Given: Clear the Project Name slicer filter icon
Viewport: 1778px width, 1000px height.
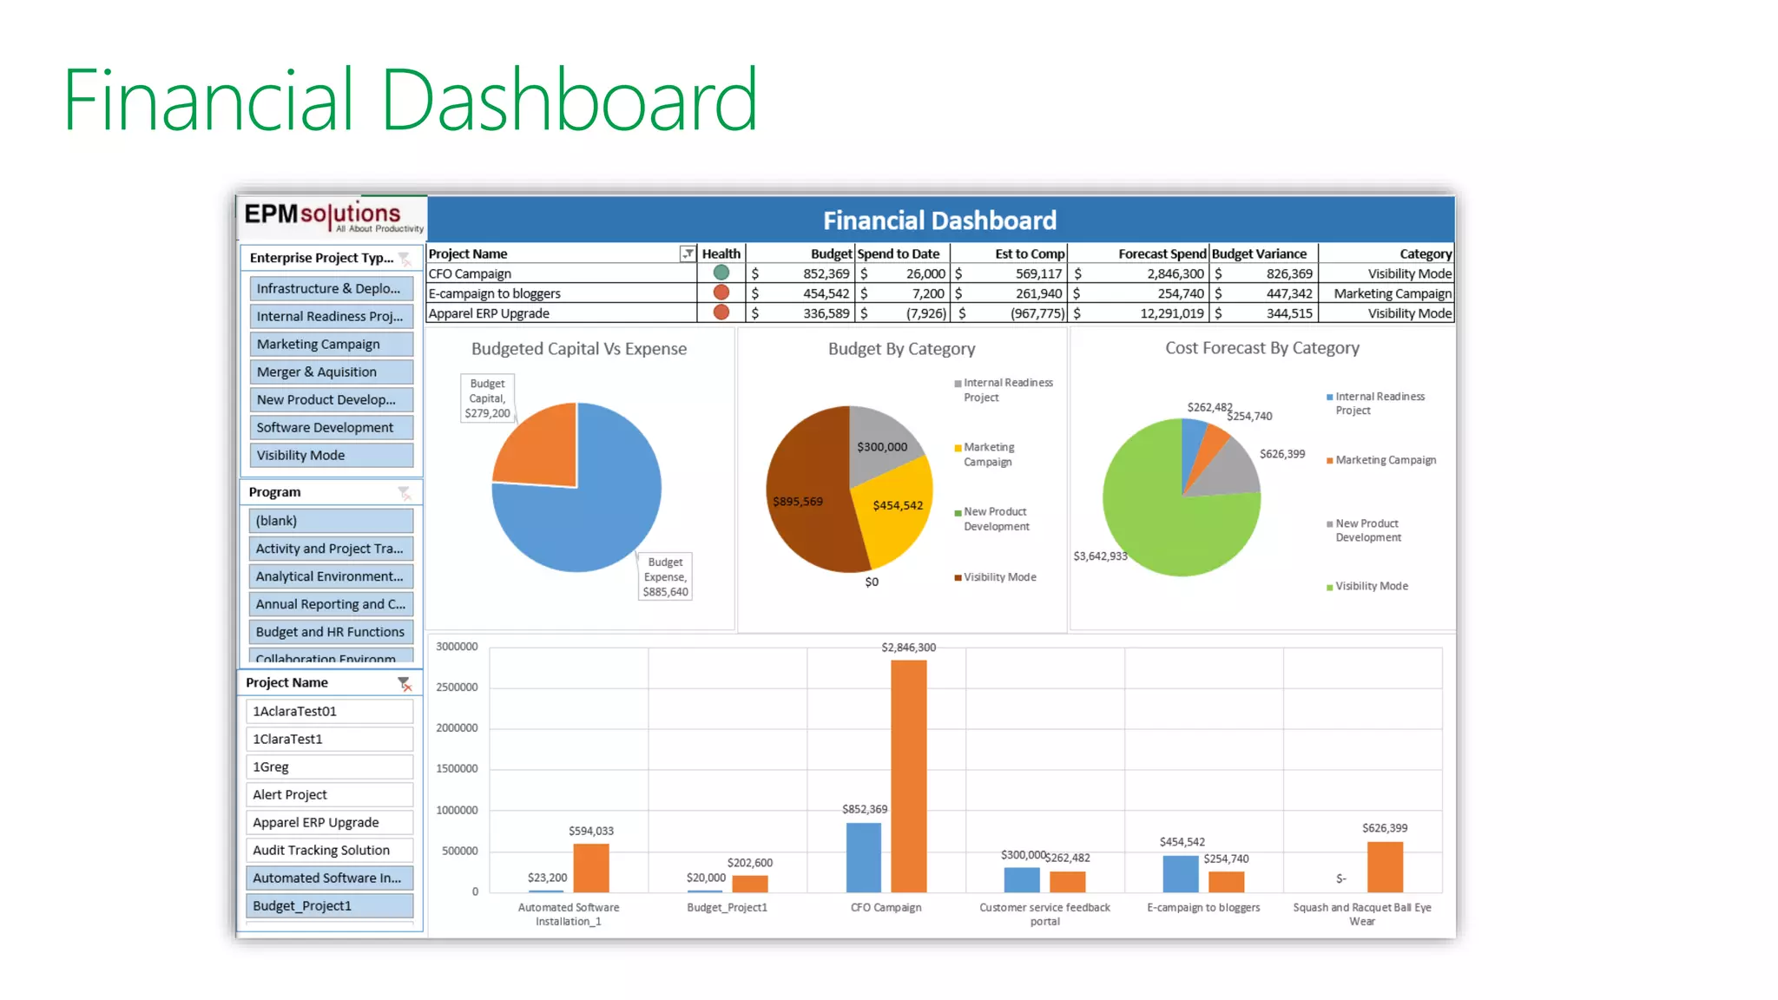Looking at the screenshot, I should click(405, 683).
